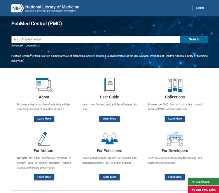Click the PubMed Central (PMC) heading

(x=36, y=24)
